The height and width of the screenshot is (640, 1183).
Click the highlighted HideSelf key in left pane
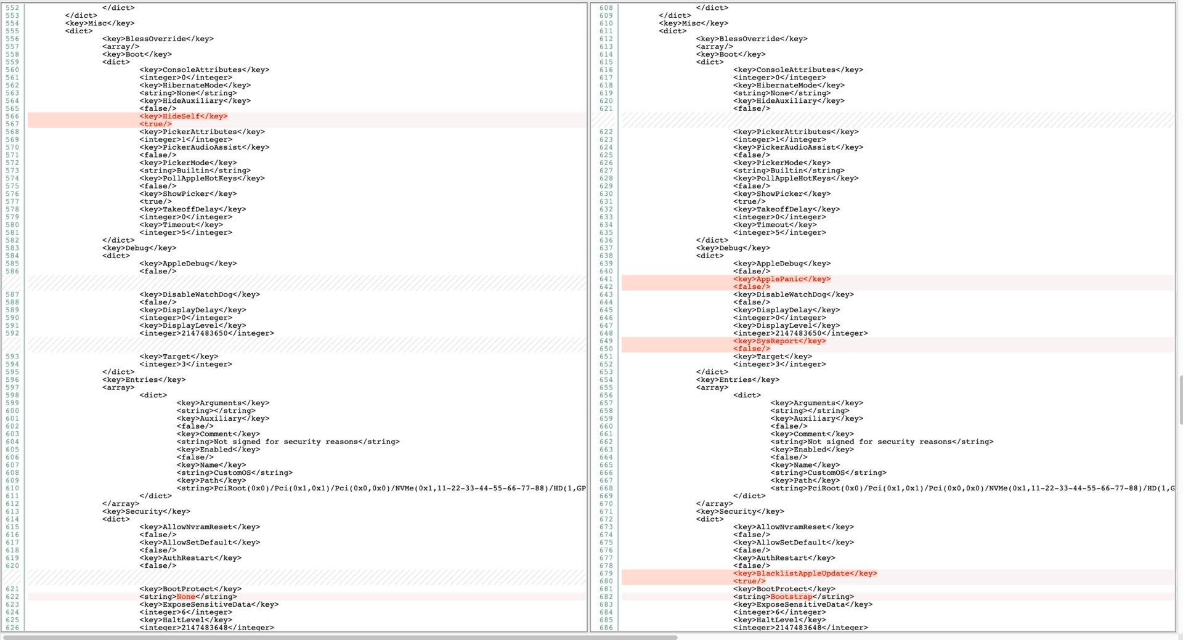[183, 116]
